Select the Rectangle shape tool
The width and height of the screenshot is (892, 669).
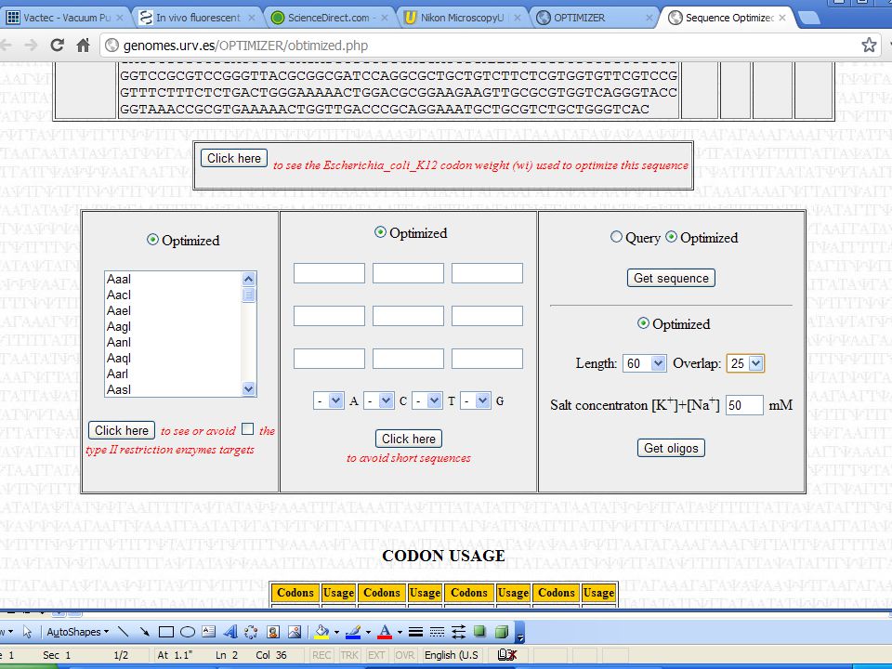tap(166, 632)
